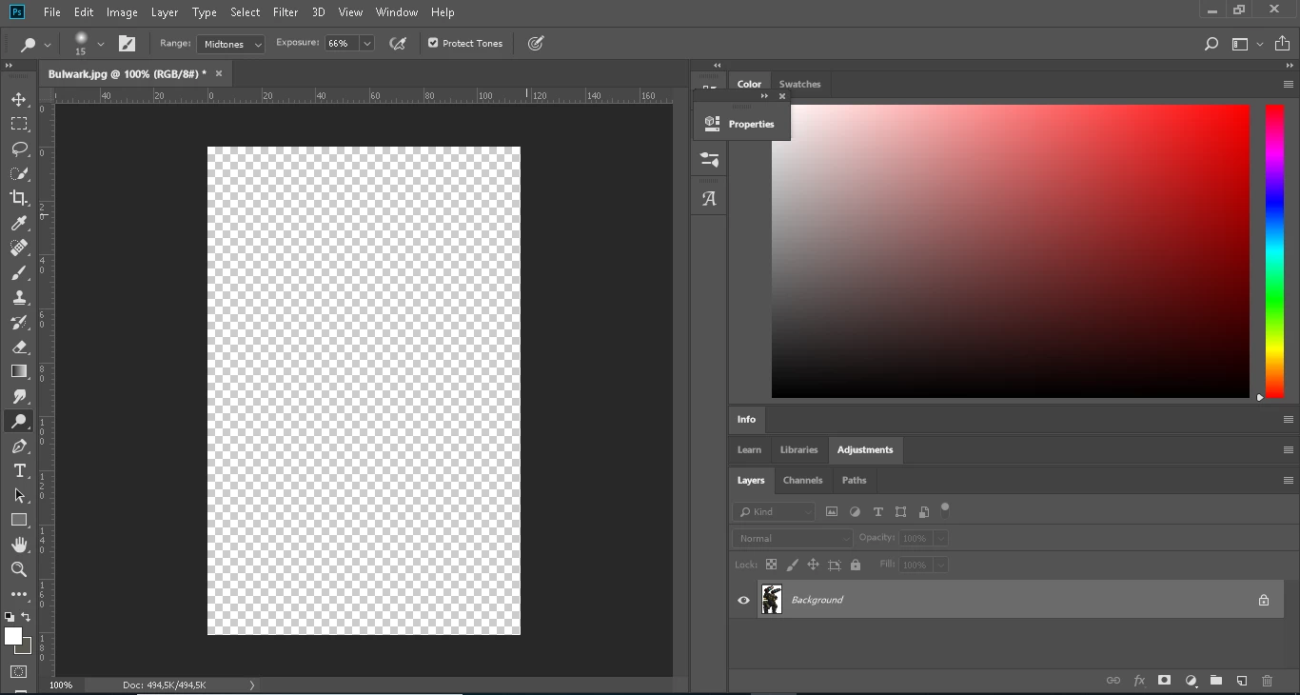The height and width of the screenshot is (695, 1300).
Task: Select the Path Selection tool
Action: point(19,496)
